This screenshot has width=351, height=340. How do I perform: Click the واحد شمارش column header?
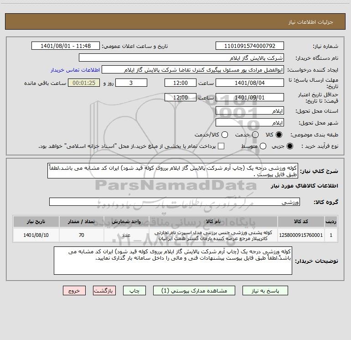click(126, 221)
